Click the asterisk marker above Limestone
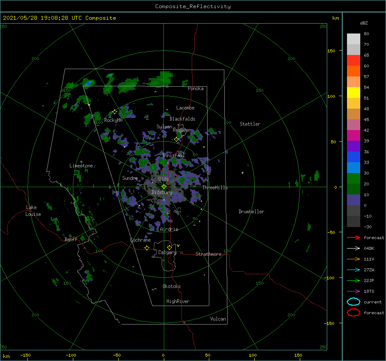Viewport: 386px width, 361px height. (81, 162)
